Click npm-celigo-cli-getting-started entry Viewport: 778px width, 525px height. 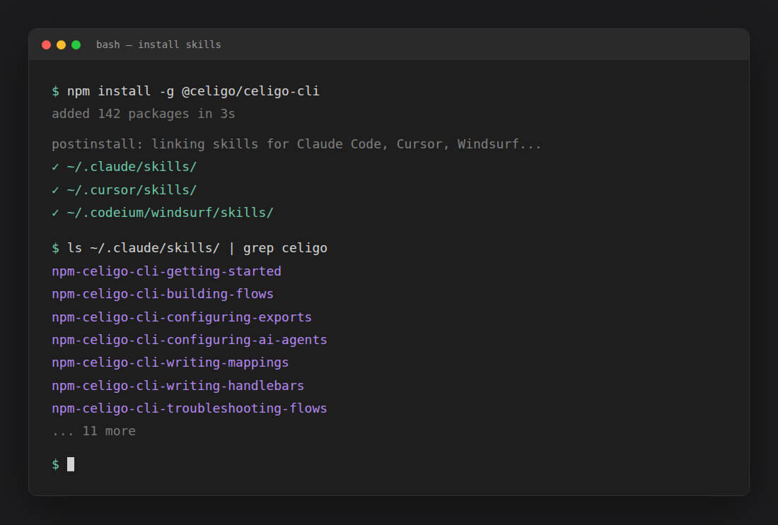tap(166, 271)
